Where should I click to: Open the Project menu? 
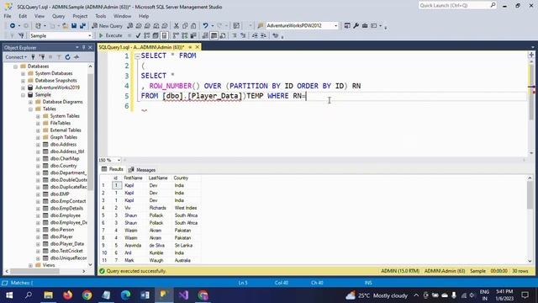pos(80,16)
